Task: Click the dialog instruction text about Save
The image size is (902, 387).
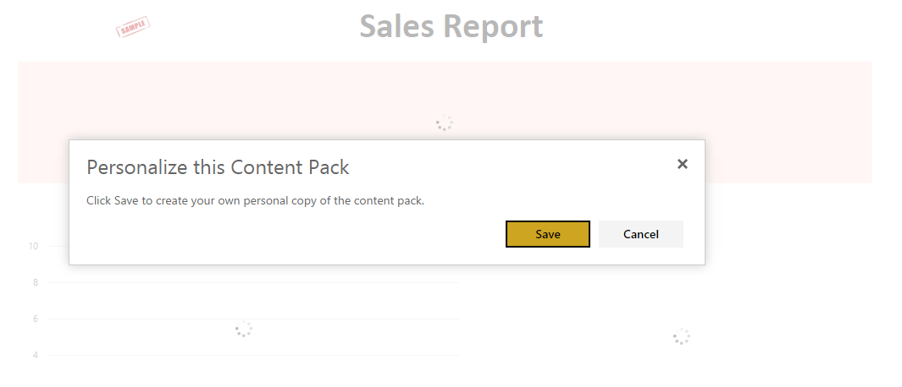Action: click(x=256, y=202)
